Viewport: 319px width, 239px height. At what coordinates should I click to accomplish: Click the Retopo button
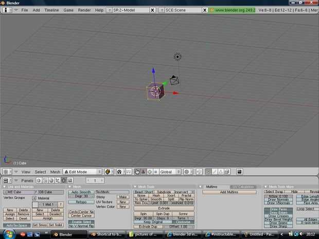81,202
